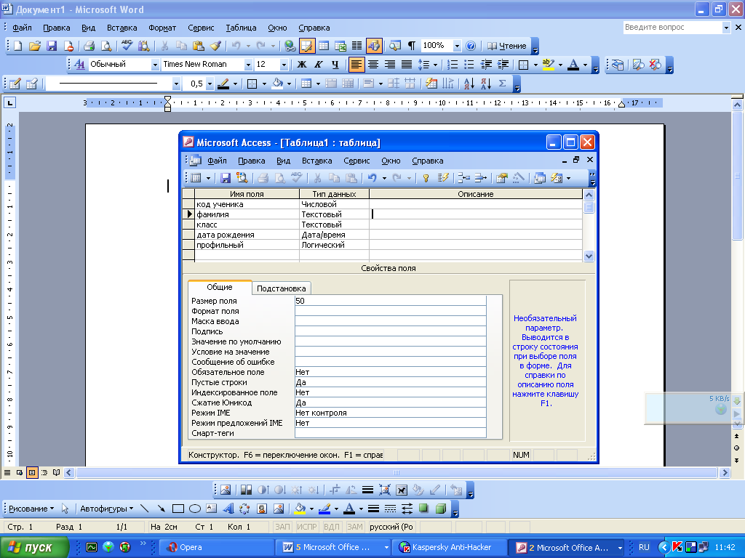Switch to Чтение reading layout
The height and width of the screenshot is (558, 745).
coord(507,46)
